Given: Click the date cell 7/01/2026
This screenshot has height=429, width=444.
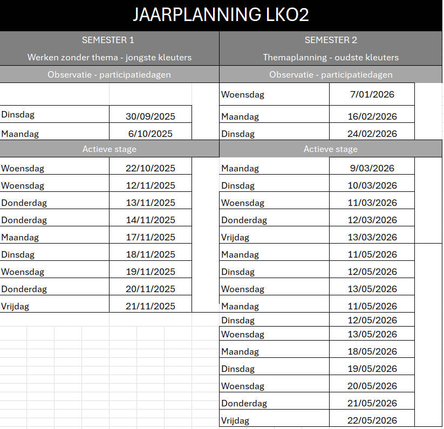Looking at the screenshot, I should [372, 95].
